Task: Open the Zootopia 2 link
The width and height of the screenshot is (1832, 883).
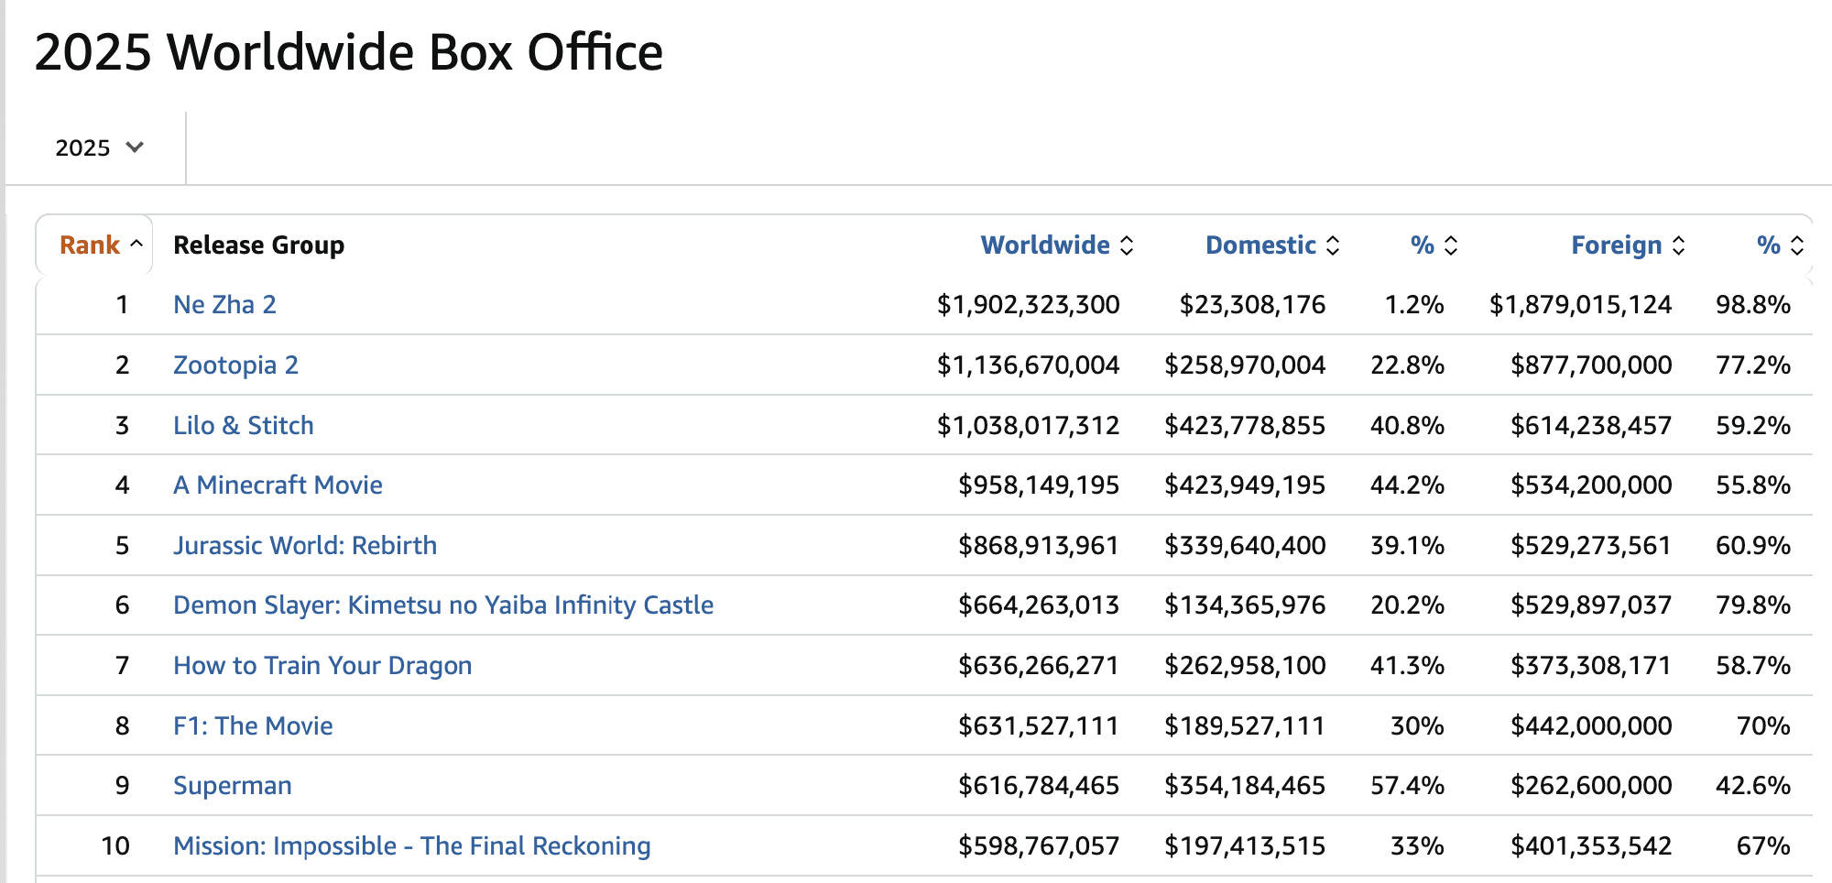Action: [235, 365]
